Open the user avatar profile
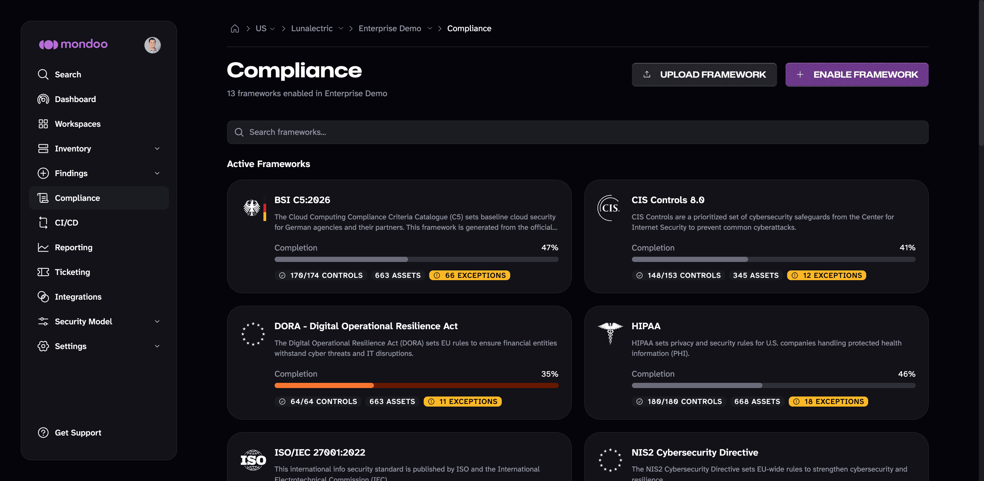Screen dimensions: 984x481 click(x=152, y=45)
